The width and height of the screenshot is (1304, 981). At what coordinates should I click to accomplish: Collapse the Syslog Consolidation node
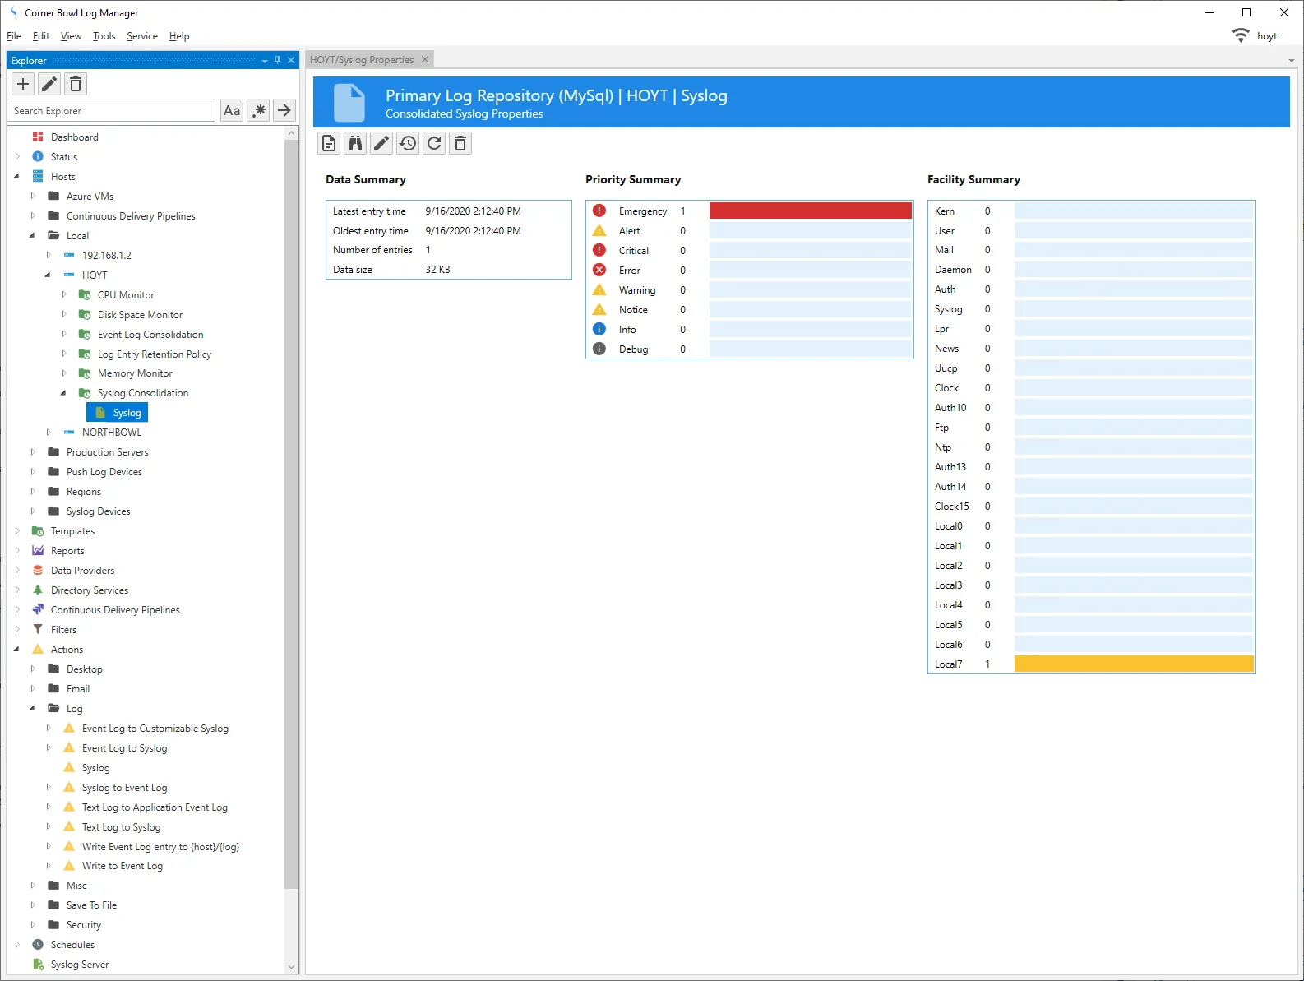point(63,393)
